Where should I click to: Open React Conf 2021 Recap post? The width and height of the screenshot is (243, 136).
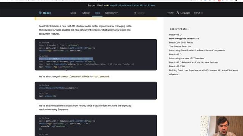coord(181,43)
